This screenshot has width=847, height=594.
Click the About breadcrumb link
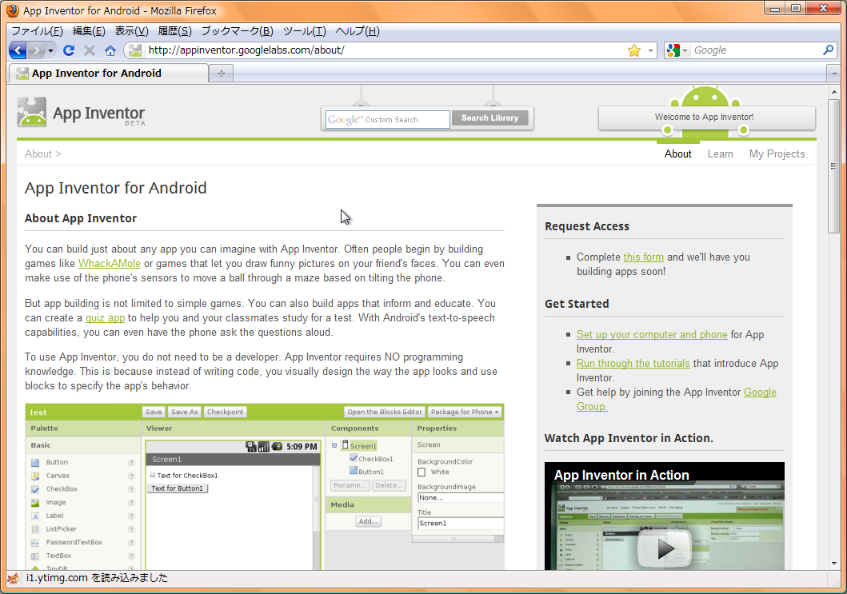38,154
